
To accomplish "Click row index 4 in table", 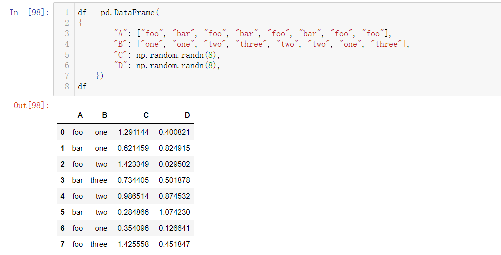I will point(62,196).
